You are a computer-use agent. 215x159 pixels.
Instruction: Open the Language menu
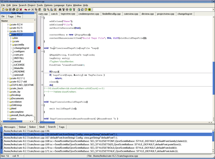59,5
